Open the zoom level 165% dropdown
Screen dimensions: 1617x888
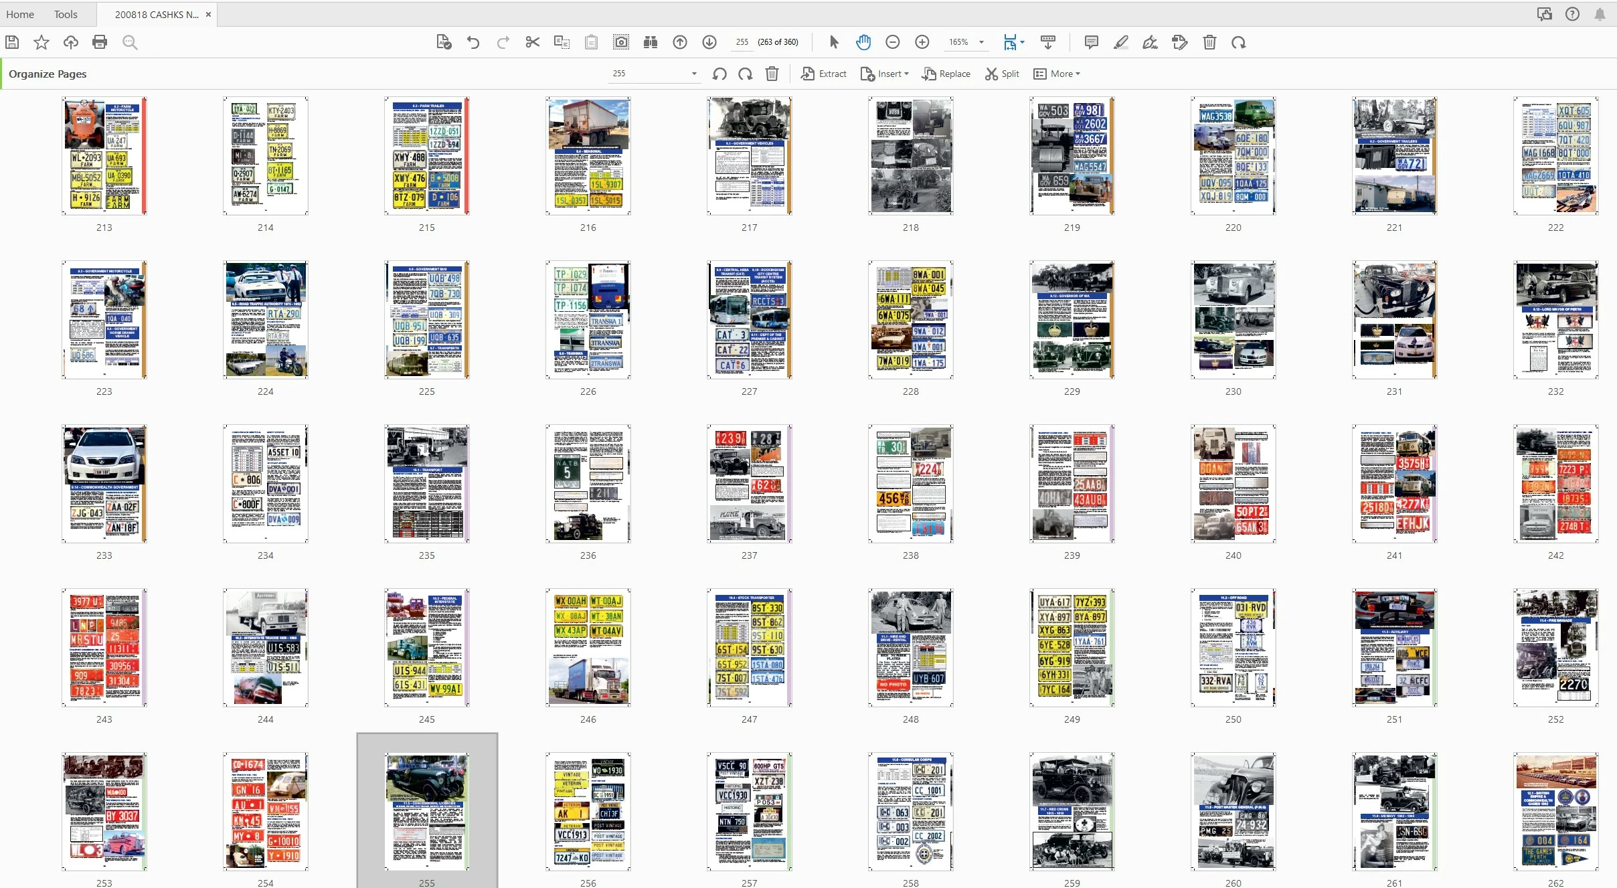(x=981, y=42)
